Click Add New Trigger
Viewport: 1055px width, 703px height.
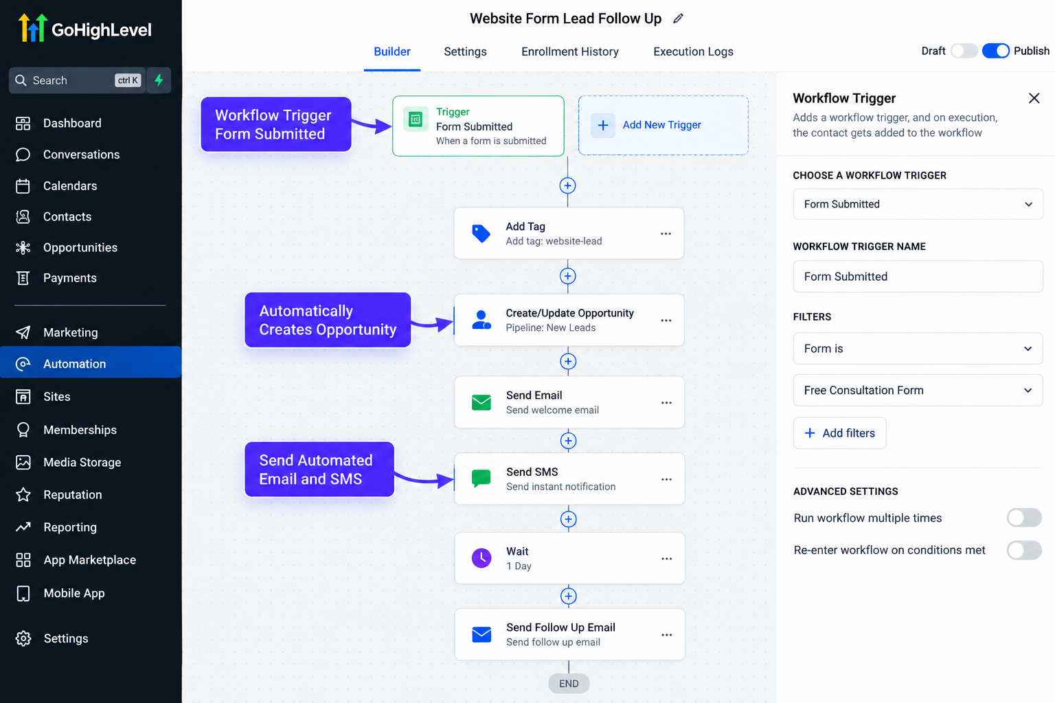tap(663, 125)
